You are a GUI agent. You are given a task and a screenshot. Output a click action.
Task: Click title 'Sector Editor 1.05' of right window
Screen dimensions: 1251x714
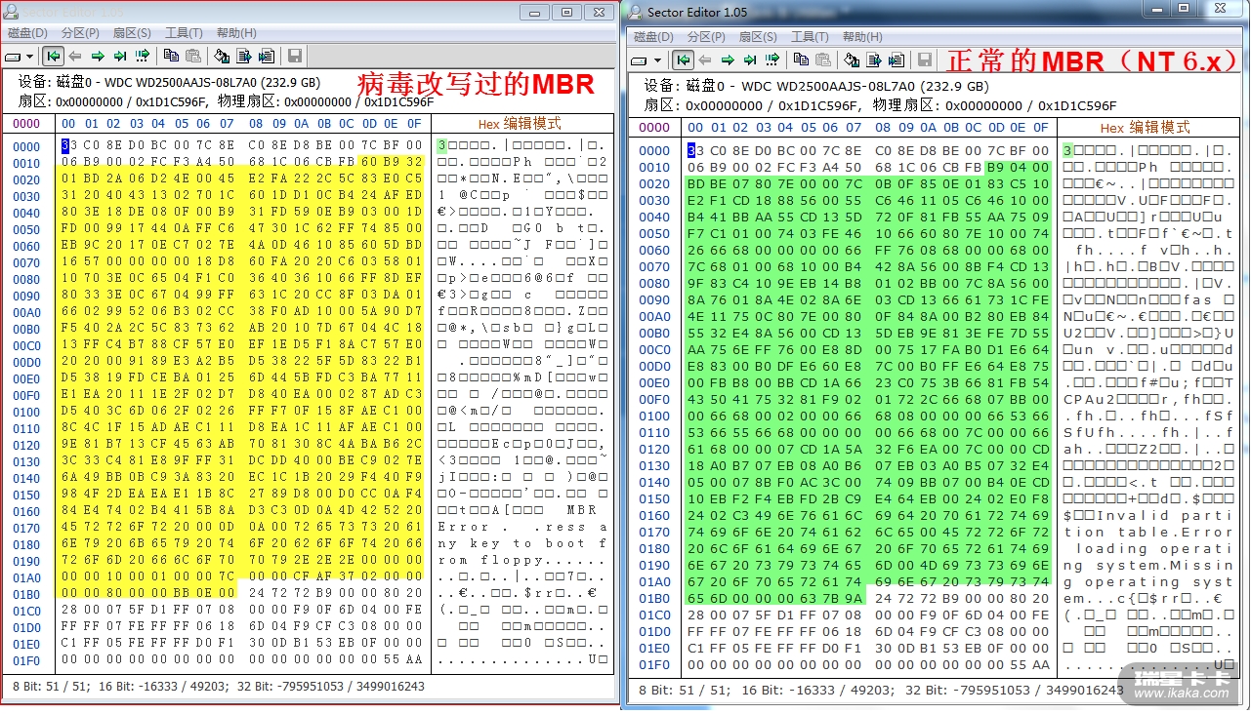697,12
